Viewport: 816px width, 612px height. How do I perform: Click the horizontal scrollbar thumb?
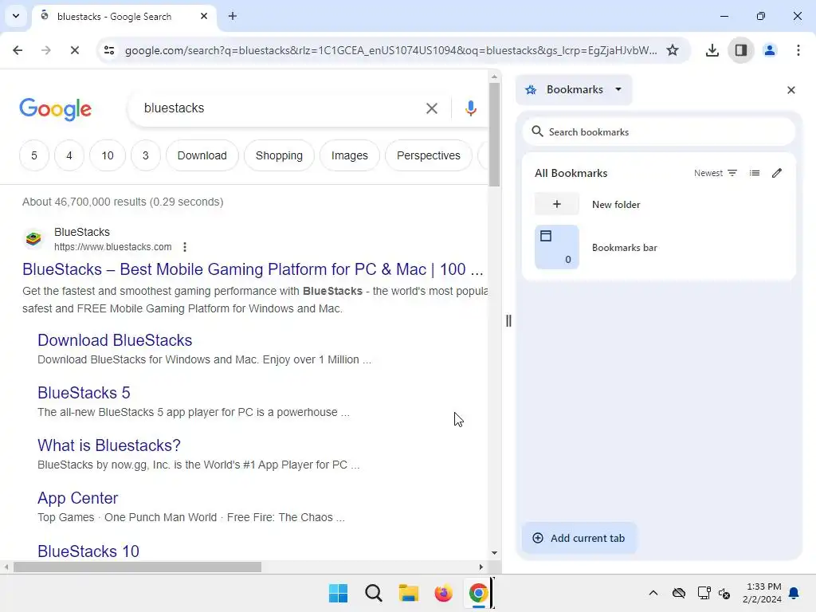137,567
